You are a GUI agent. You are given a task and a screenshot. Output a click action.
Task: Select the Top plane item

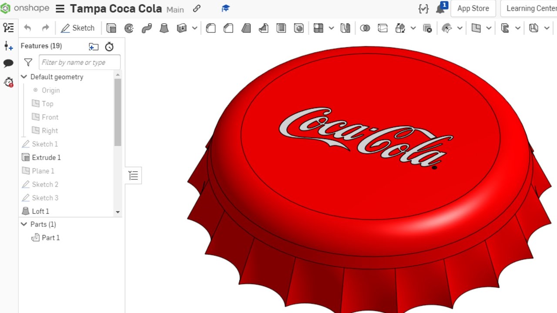(48, 104)
